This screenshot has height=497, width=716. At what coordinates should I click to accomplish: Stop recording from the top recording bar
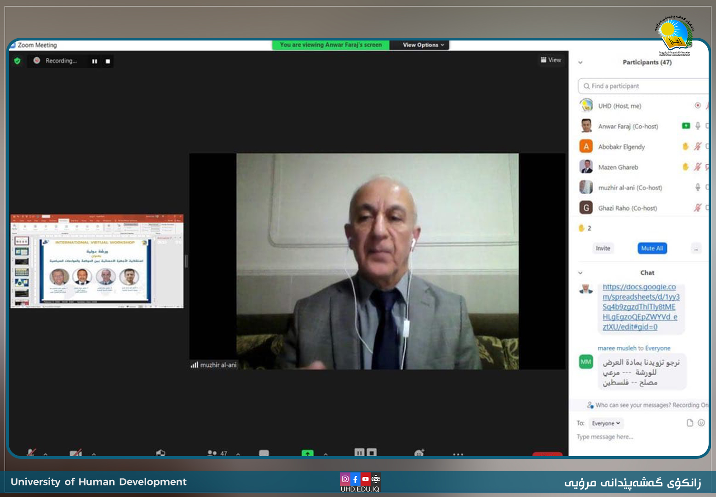108,61
